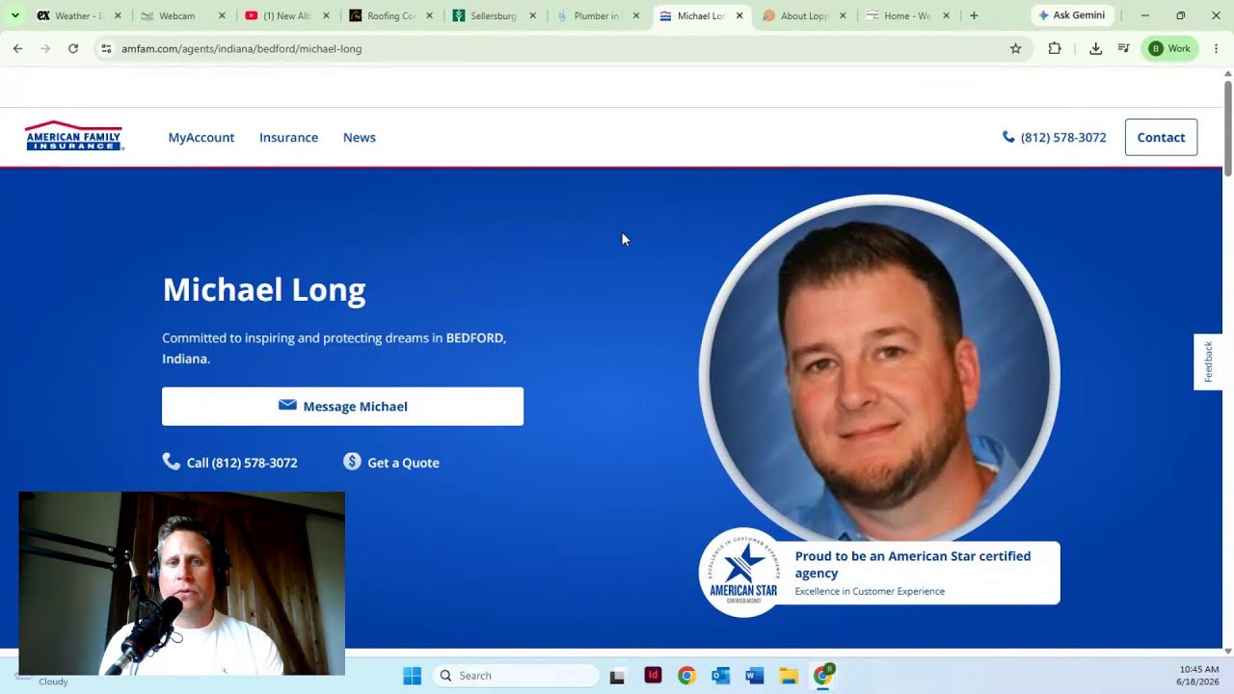Viewport: 1234px width, 694px height.
Task: Open Microsoft Word from taskbar
Action: [x=755, y=676]
